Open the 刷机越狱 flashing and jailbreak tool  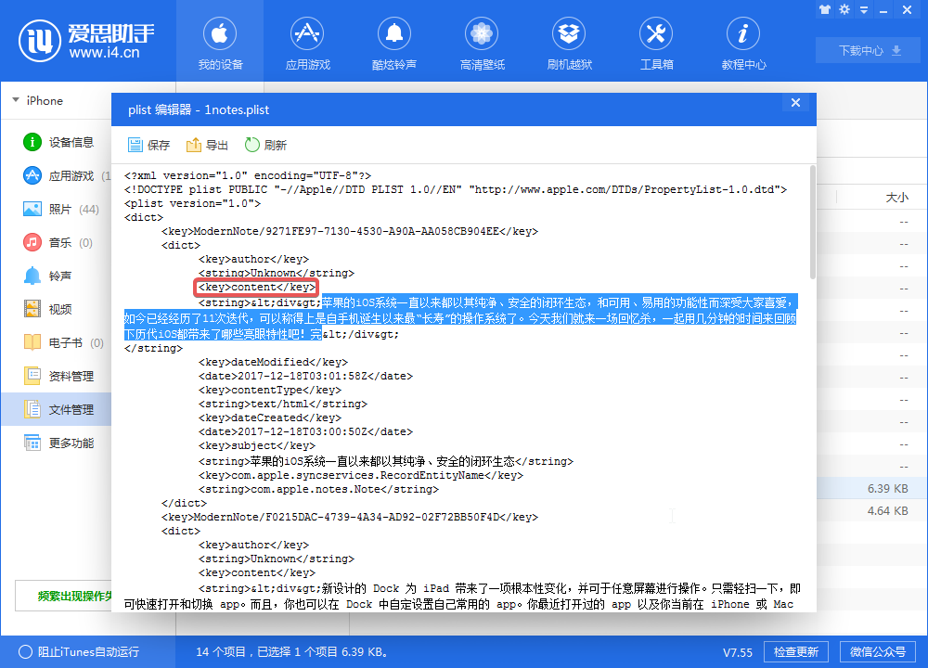568,43
